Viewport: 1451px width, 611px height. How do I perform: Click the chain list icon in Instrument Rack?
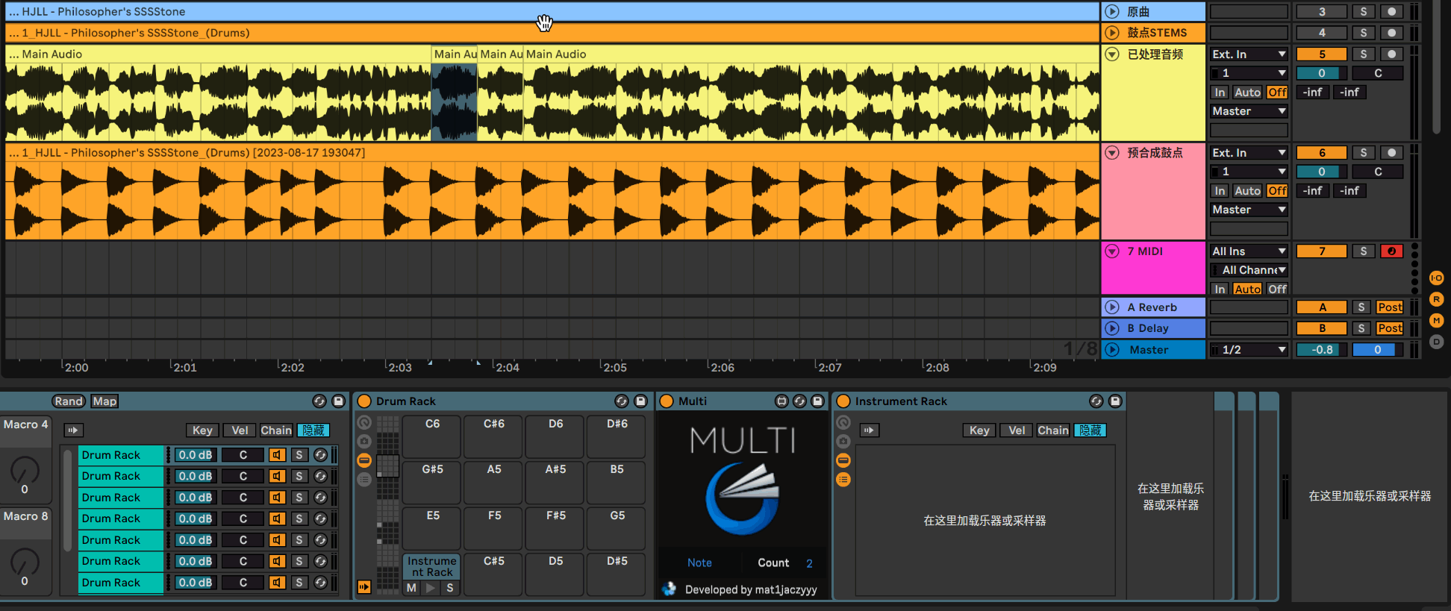click(x=843, y=480)
